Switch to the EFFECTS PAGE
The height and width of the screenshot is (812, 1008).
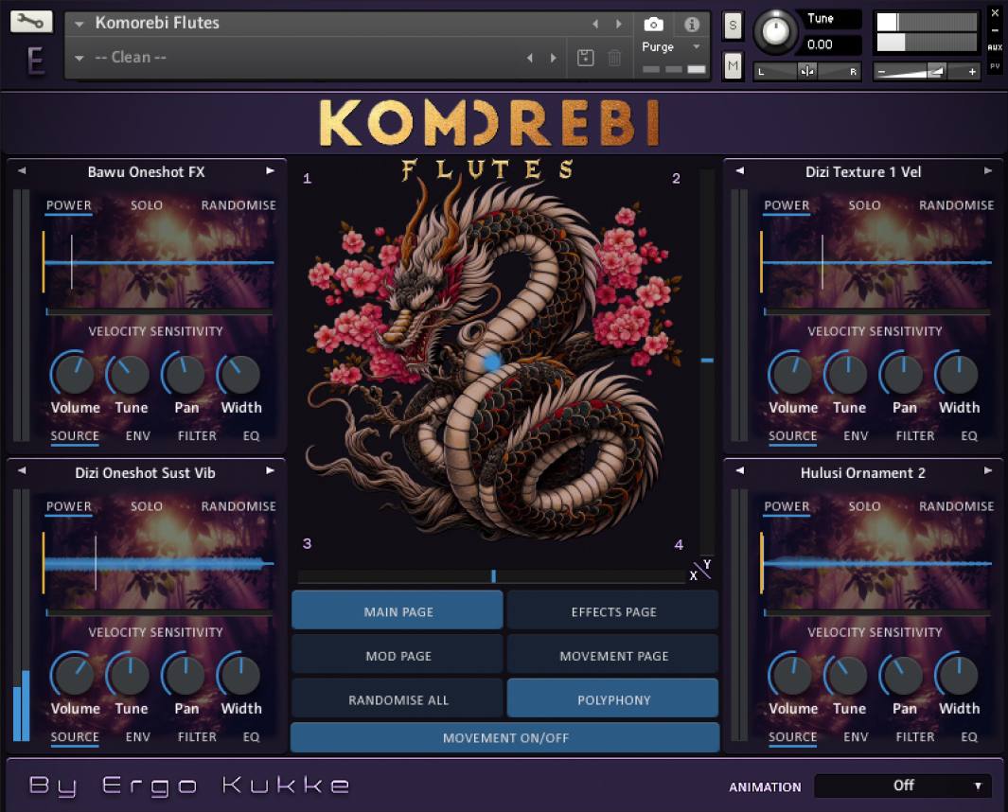pos(612,611)
